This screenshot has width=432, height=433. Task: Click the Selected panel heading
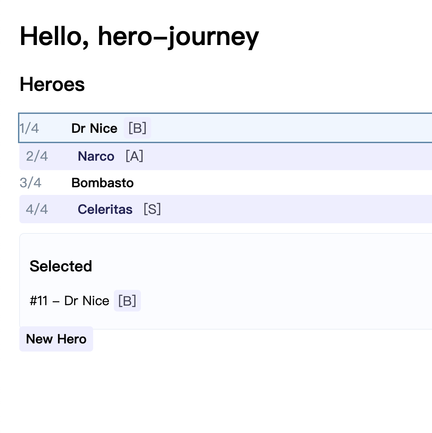(x=61, y=266)
